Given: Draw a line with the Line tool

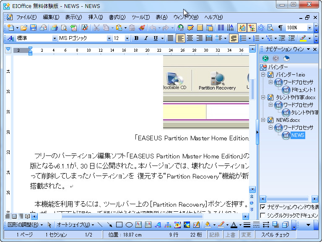Looking at the screenshot, I should (x=100, y=225).
